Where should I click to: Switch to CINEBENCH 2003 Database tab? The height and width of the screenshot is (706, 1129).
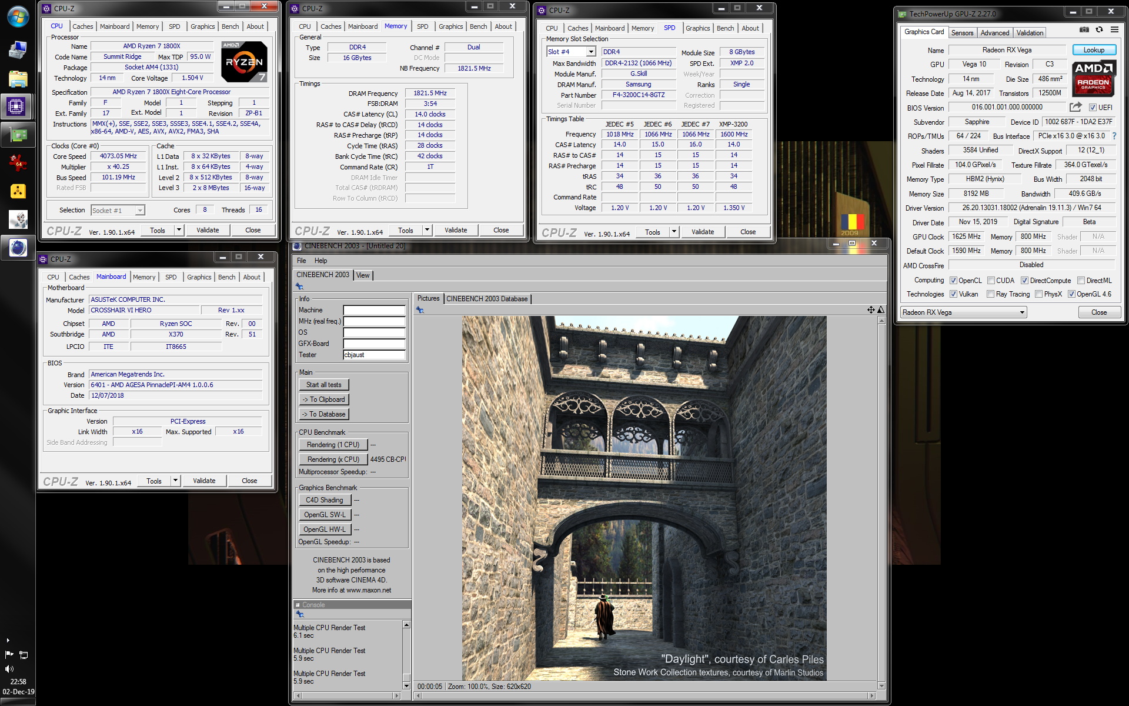pos(487,299)
